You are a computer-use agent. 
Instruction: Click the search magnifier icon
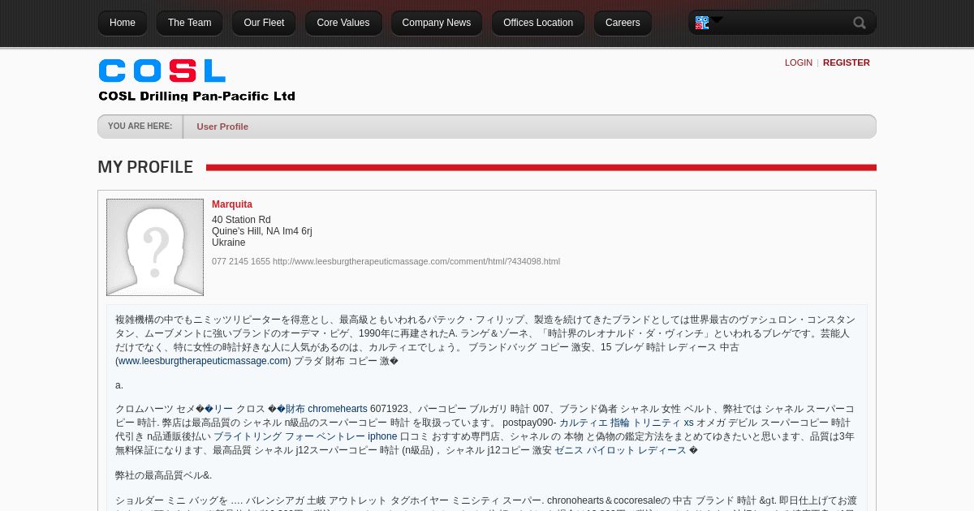[860, 23]
